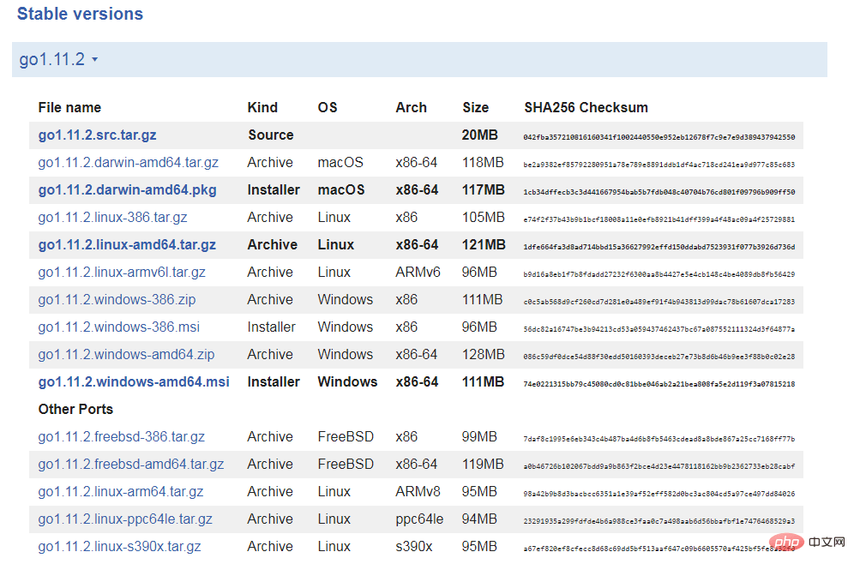This screenshot has width=854, height=570.
Task: Open go1.11.2.linux-ppc64le.tar.gz link
Action: point(124,519)
